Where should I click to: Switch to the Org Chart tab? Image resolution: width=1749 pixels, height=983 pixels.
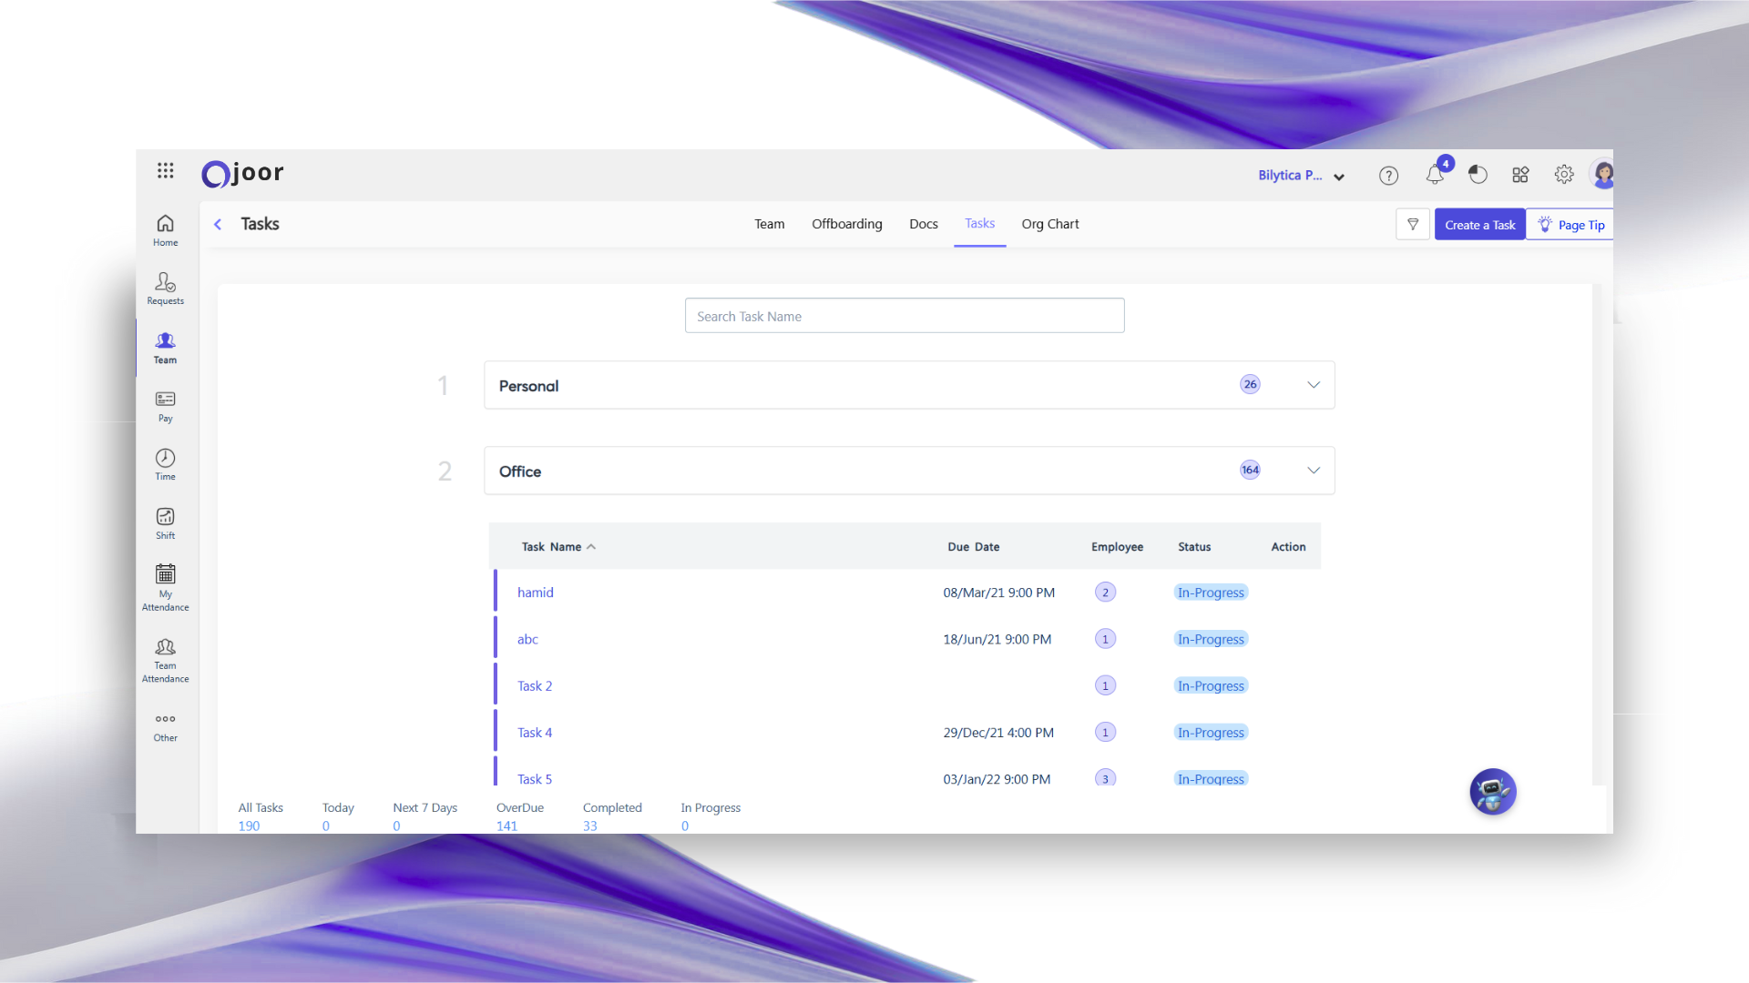(x=1049, y=224)
